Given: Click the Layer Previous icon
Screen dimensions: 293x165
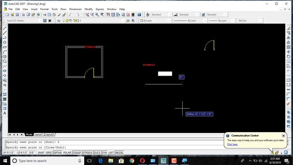Looking at the screenshot, I should tap(133, 21).
